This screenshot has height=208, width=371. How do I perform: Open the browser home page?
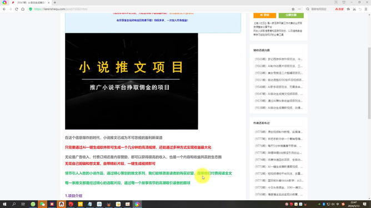(23, 9)
